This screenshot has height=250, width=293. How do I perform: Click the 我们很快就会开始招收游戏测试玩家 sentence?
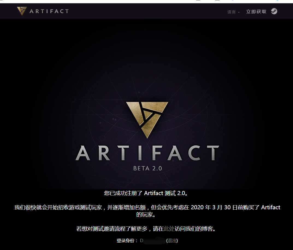(58, 207)
